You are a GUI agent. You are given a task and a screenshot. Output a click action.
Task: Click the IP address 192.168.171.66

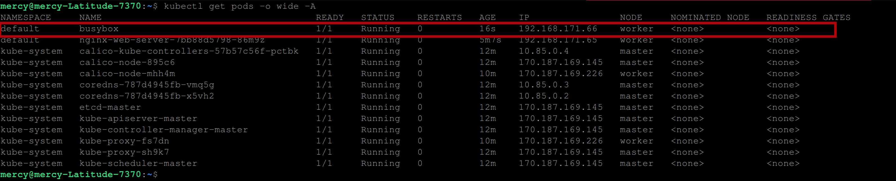(558, 29)
